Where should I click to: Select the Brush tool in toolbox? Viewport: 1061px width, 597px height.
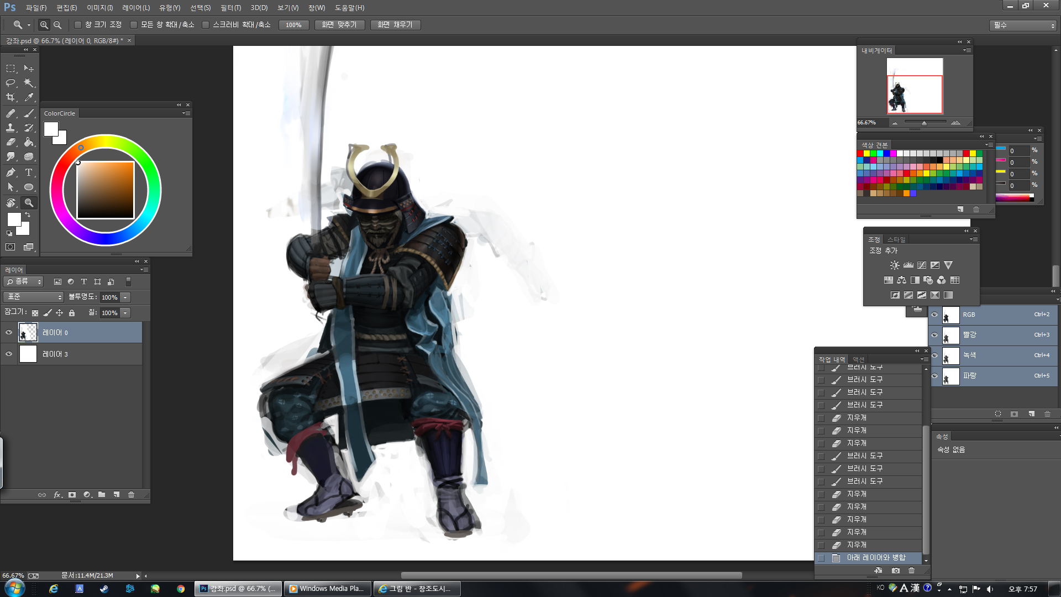click(x=29, y=113)
